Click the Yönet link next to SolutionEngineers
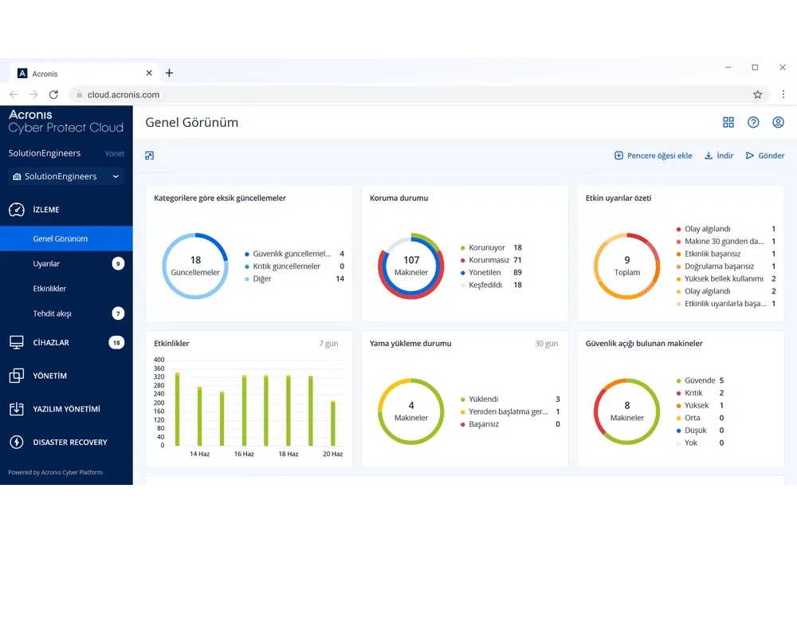797x638 pixels. 114,153
